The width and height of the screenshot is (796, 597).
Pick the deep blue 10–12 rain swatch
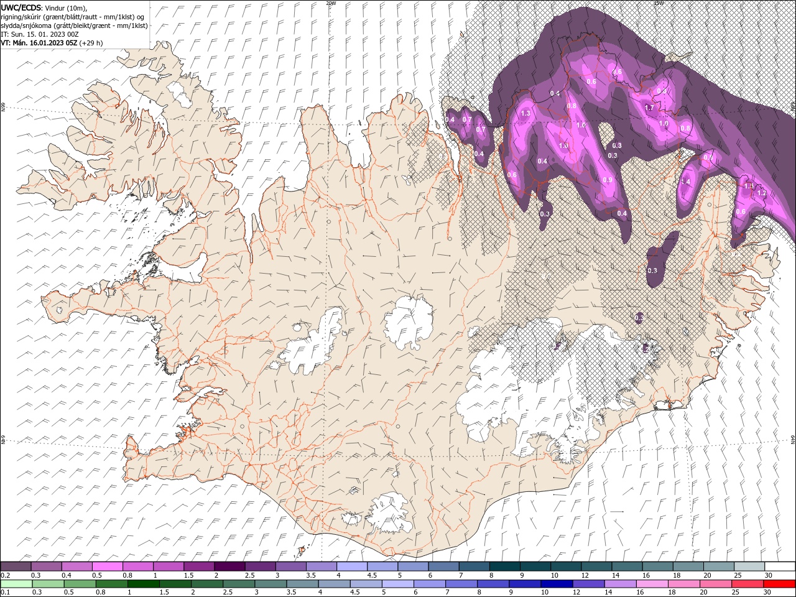click(557, 584)
